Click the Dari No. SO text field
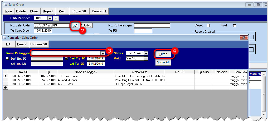 point(47,59)
